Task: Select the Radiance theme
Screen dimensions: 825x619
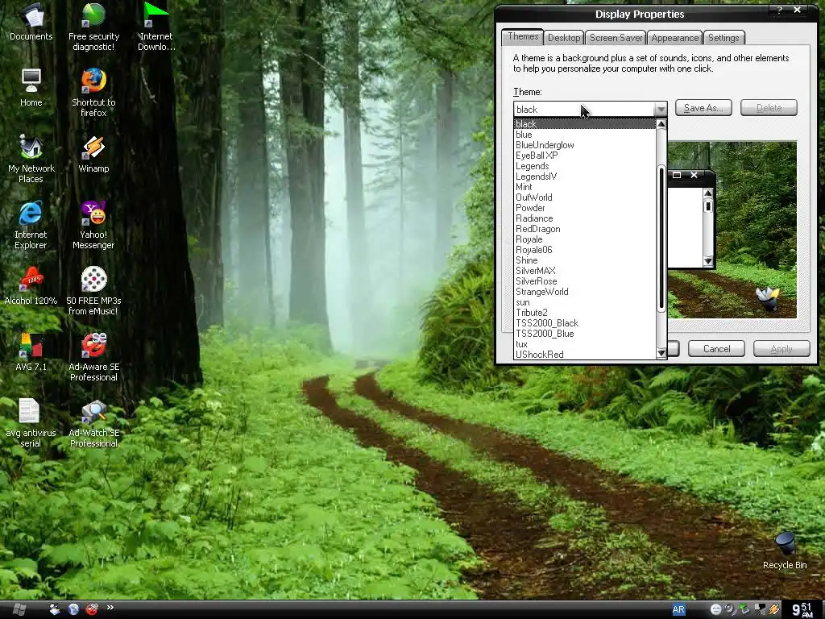Action: click(585, 218)
